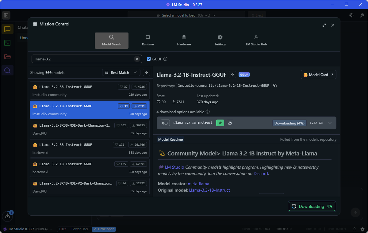Open the Select a model to load dropdown
This screenshot has height=233, width=368.
click(186, 15)
